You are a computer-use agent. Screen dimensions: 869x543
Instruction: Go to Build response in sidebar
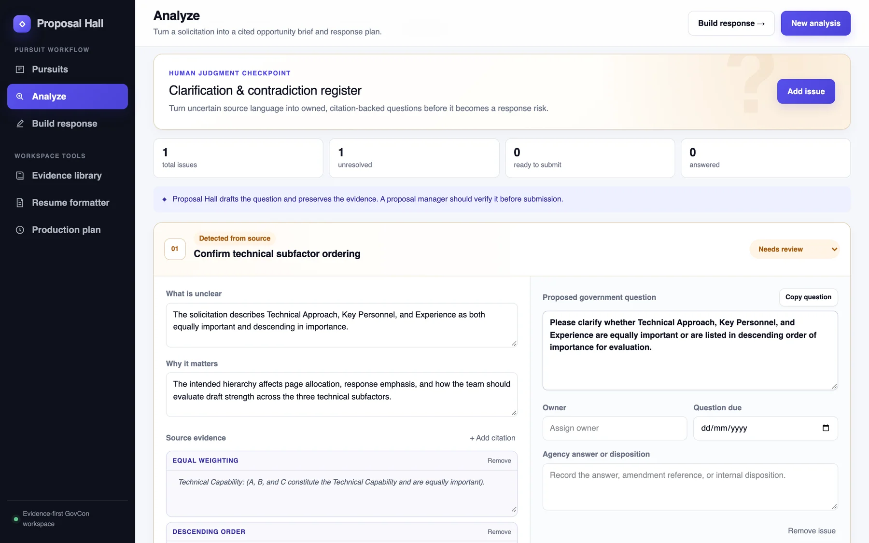68,124
